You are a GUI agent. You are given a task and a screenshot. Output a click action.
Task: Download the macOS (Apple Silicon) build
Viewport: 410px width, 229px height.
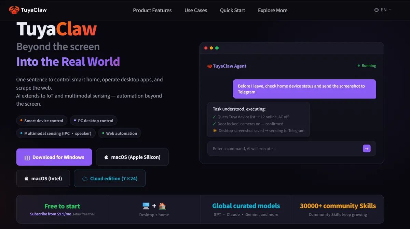132,157
